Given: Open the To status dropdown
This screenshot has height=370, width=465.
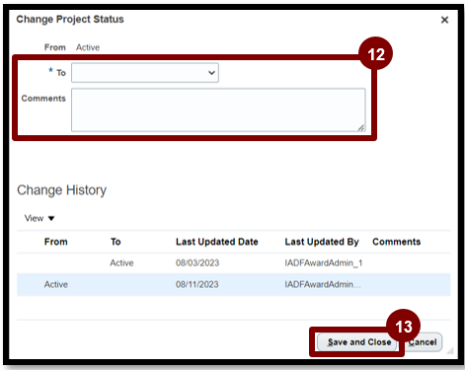Looking at the screenshot, I should [x=145, y=73].
